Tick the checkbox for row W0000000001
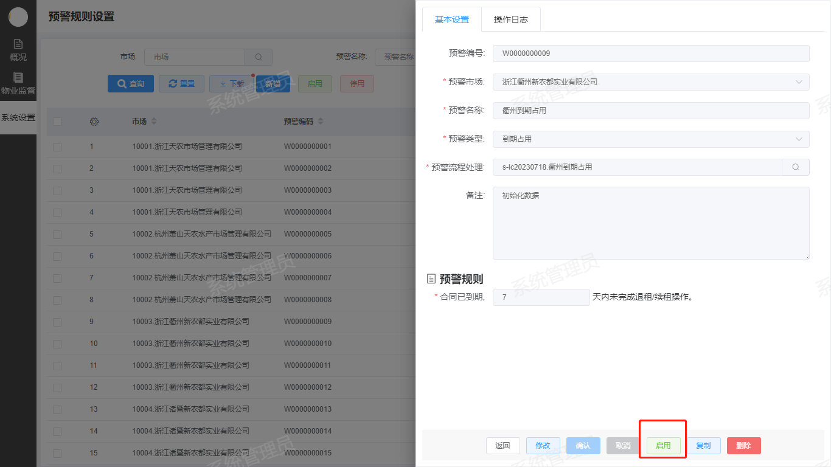The height and width of the screenshot is (467, 831). [x=57, y=147]
